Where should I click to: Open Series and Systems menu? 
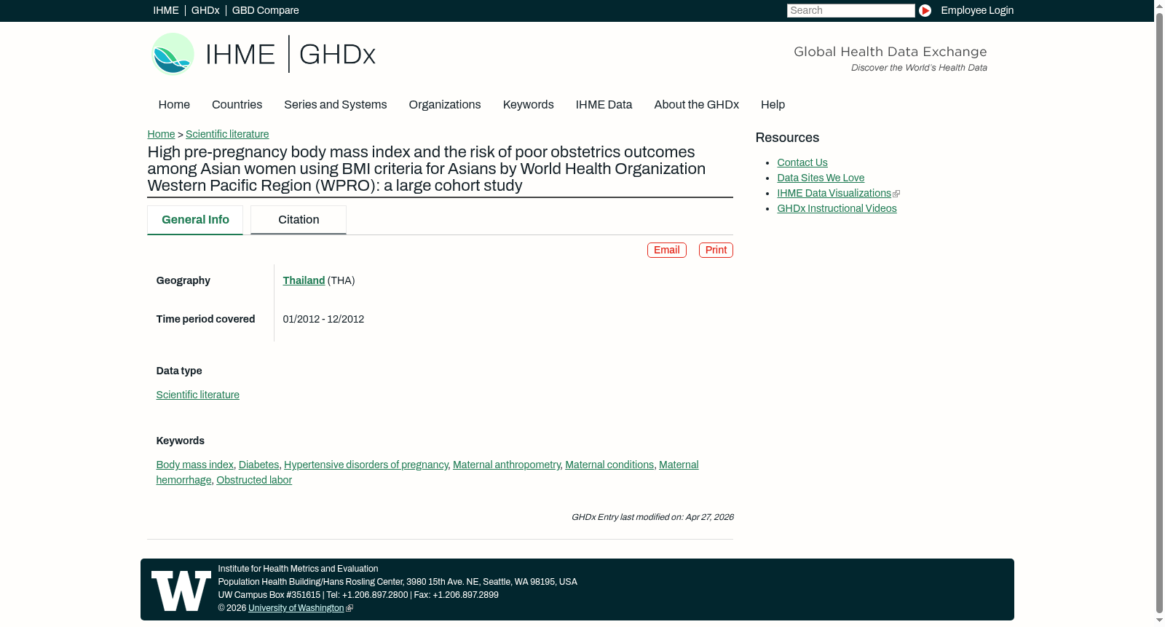[335, 105]
